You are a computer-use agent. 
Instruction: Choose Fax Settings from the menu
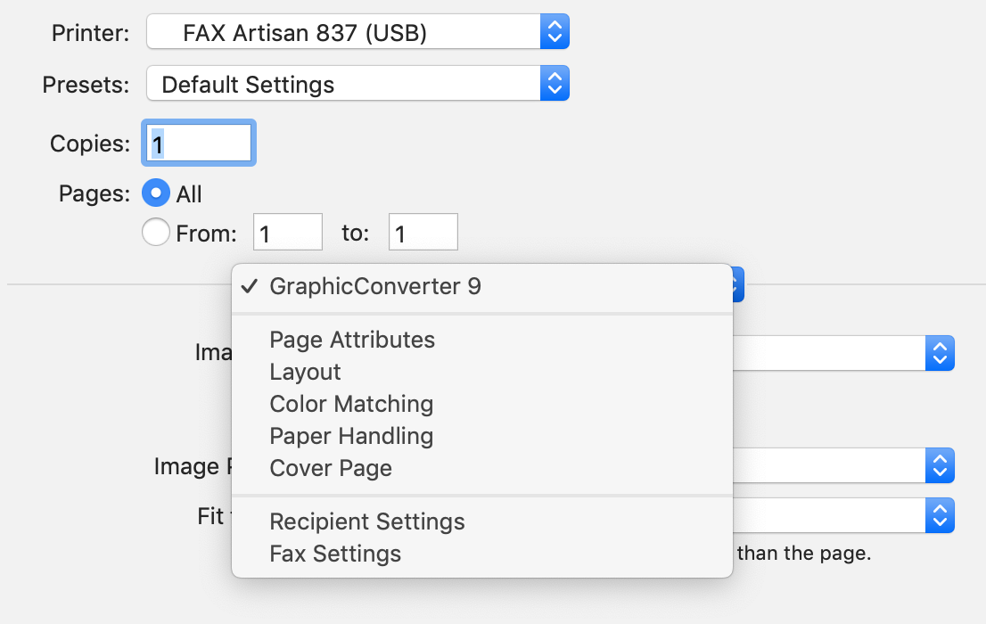pos(335,554)
